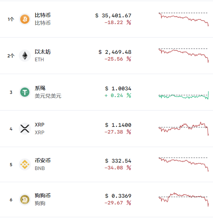
Task: Open the 币安币 coin name link
Action: tap(43, 161)
